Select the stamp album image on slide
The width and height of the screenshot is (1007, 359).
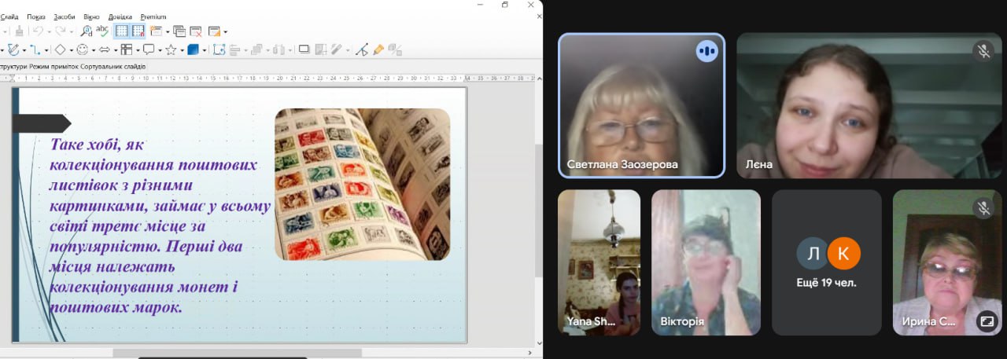tap(362, 184)
